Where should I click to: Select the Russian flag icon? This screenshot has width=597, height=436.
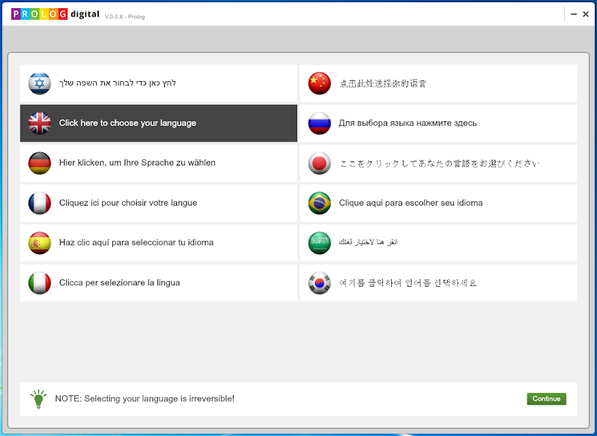[320, 123]
